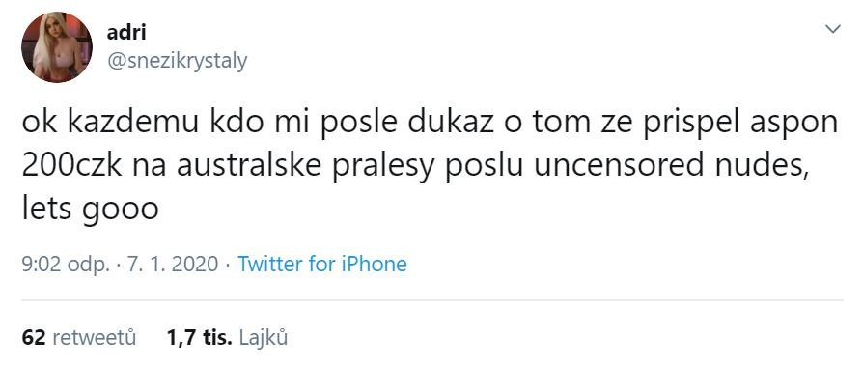Open the @snezikrystaly handle profile
Viewport: 863px width, 365px height.
click(177, 61)
